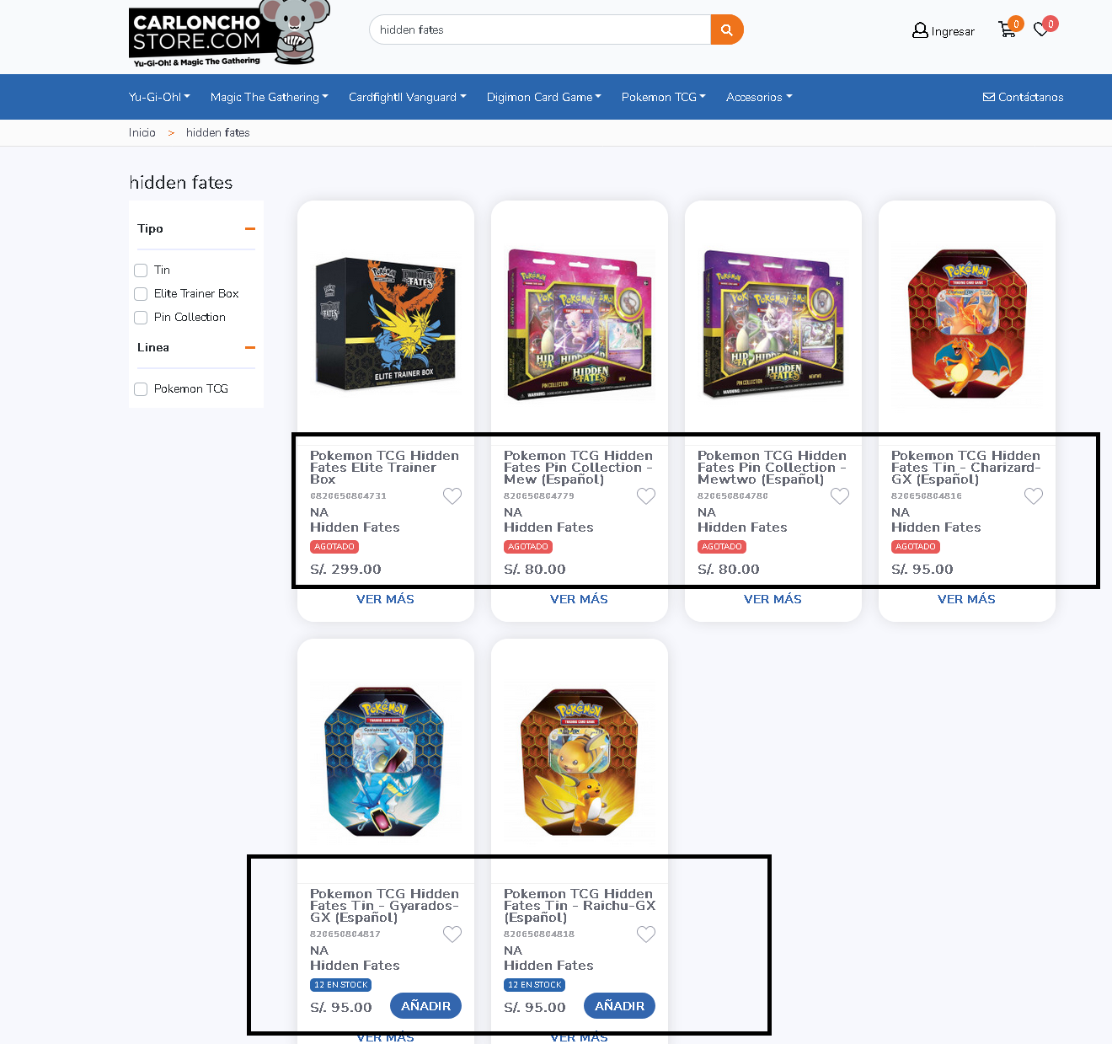Click the hidden fates search field
1112x1044 pixels.
pyautogui.click(x=540, y=29)
